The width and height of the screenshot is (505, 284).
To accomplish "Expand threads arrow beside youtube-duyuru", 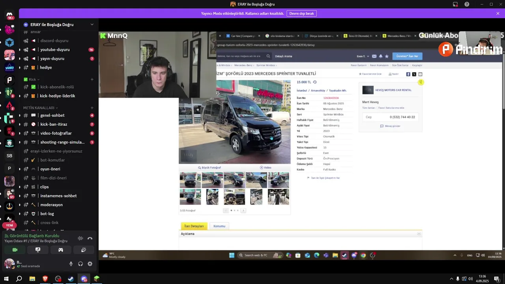I will pyautogui.click(x=20, y=50).
